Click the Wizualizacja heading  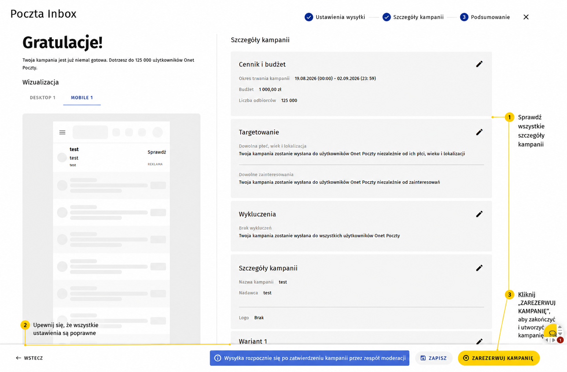[41, 82]
